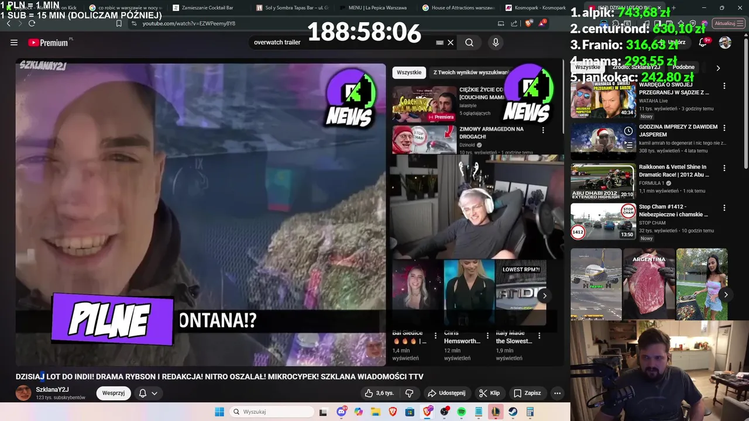Open Calculator from taskbar
Screen dimensions: 749x421
(530, 412)
